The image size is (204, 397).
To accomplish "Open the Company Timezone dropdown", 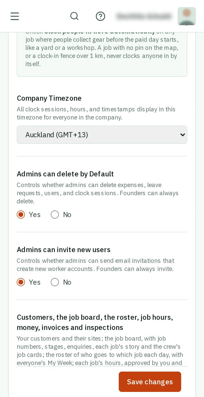I will click(102, 135).
